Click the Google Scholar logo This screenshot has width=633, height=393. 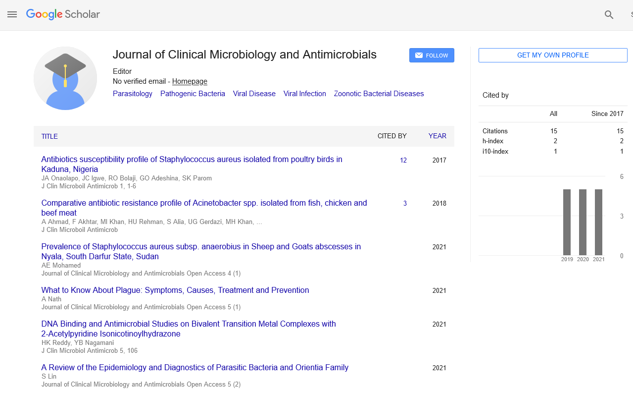pos(63,14)
